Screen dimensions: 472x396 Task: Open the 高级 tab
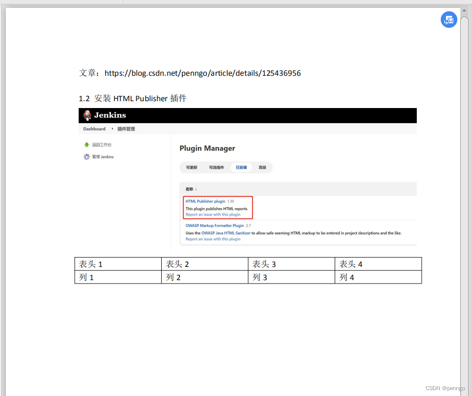[262, 167]
